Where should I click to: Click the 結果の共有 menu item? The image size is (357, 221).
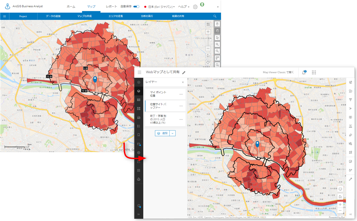[178, 16]
